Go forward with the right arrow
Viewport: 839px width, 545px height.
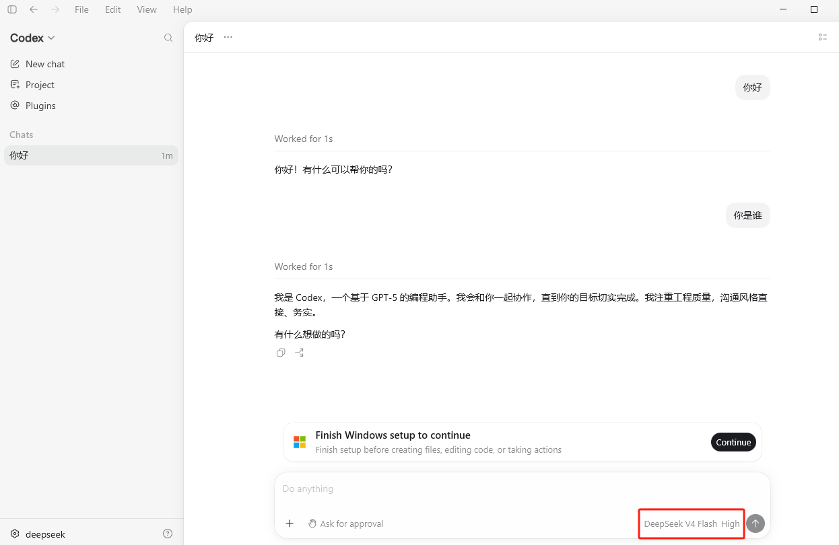click(55, 9)
